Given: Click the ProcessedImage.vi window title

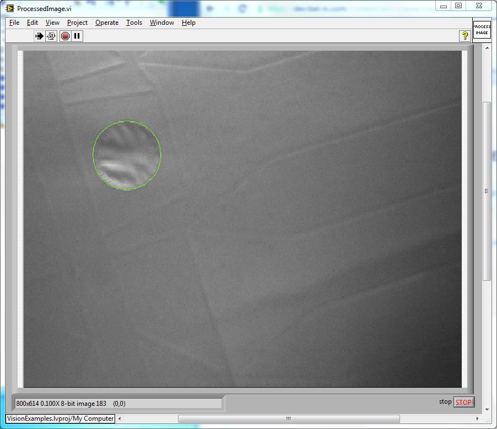Looking at the screenshot, I should coord(44,9).
